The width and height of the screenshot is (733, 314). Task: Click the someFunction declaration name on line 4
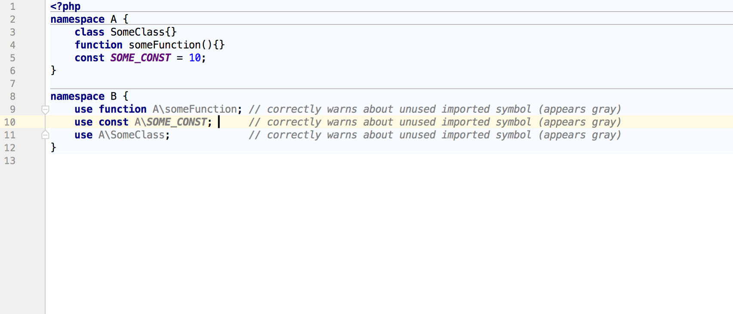coord(164,45)
